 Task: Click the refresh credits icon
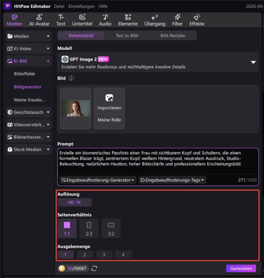point(94,268)
